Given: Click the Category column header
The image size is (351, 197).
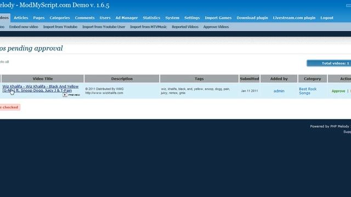Looking at the screenshot, I should (x=313, y=79).
